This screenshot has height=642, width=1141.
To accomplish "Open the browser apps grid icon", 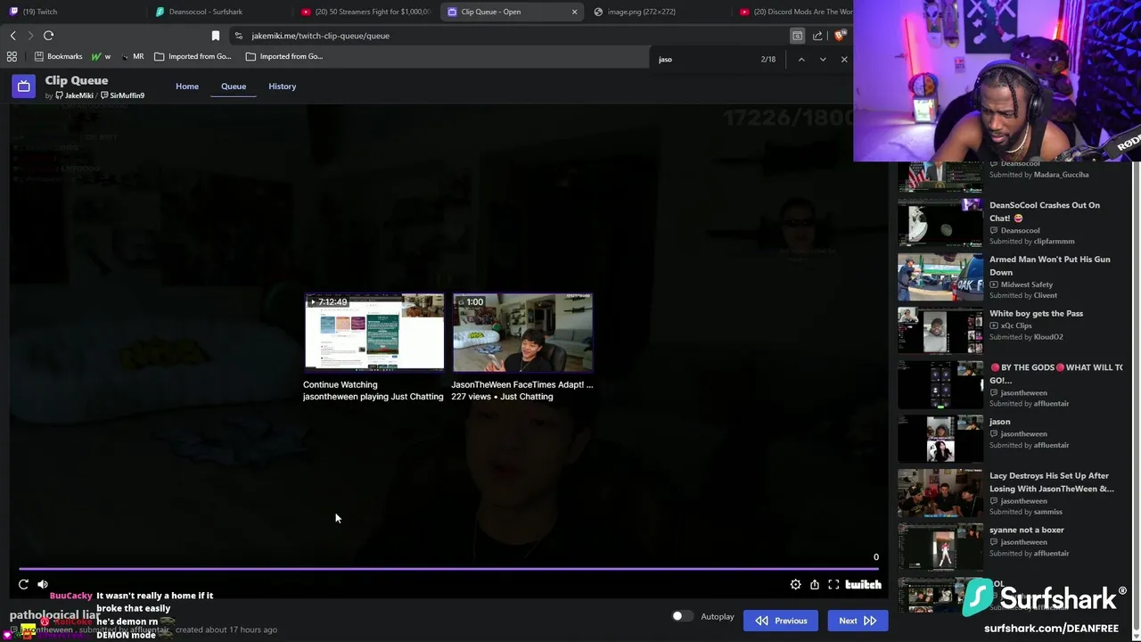I will (12, 56).
